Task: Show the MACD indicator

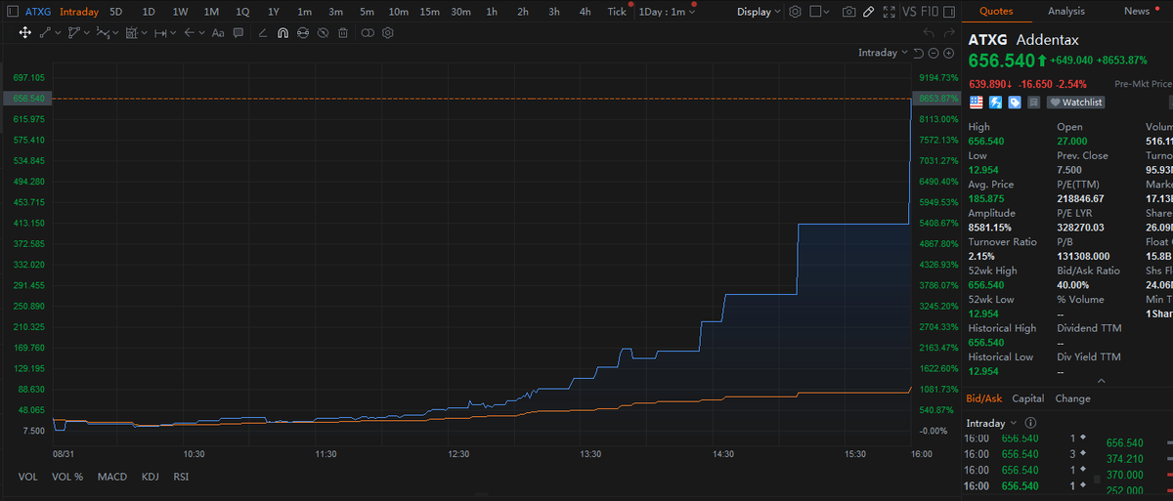Action: pos(112,477)
